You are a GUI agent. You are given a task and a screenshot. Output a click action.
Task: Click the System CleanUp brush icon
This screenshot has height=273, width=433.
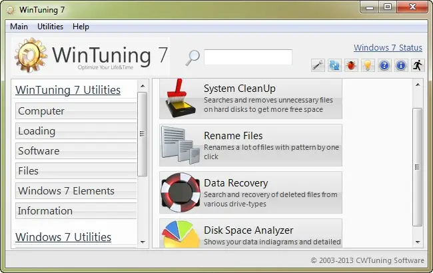click(181, 99)
